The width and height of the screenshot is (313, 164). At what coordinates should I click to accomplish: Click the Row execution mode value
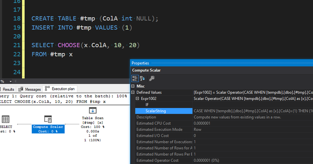pos(198,130)
